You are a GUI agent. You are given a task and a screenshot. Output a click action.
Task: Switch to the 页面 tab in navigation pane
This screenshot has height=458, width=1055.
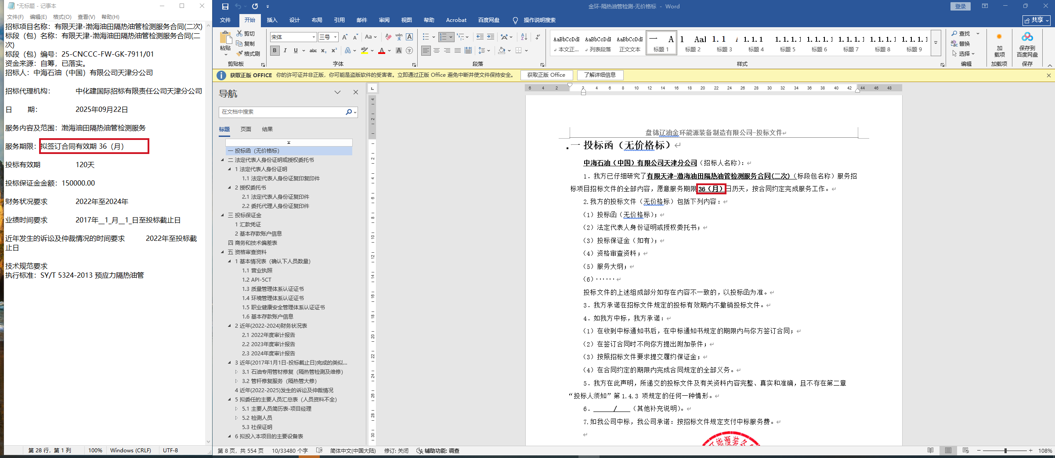[x=246, y=129]
